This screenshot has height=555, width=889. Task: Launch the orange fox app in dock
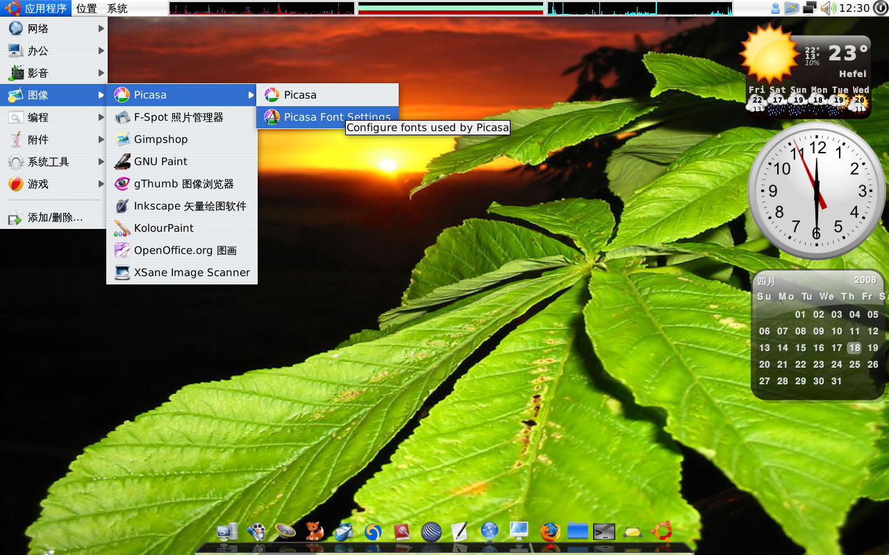315,532
